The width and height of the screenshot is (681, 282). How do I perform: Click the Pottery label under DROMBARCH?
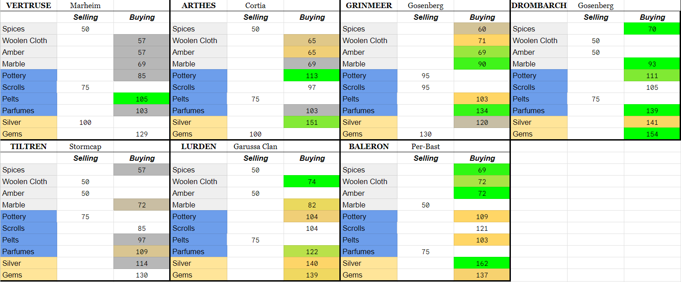tap(539, 75)
